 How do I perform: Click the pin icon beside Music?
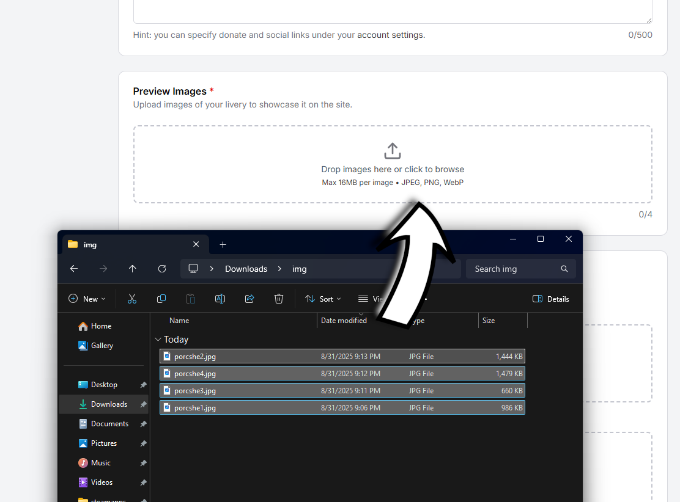click(144, 463)
